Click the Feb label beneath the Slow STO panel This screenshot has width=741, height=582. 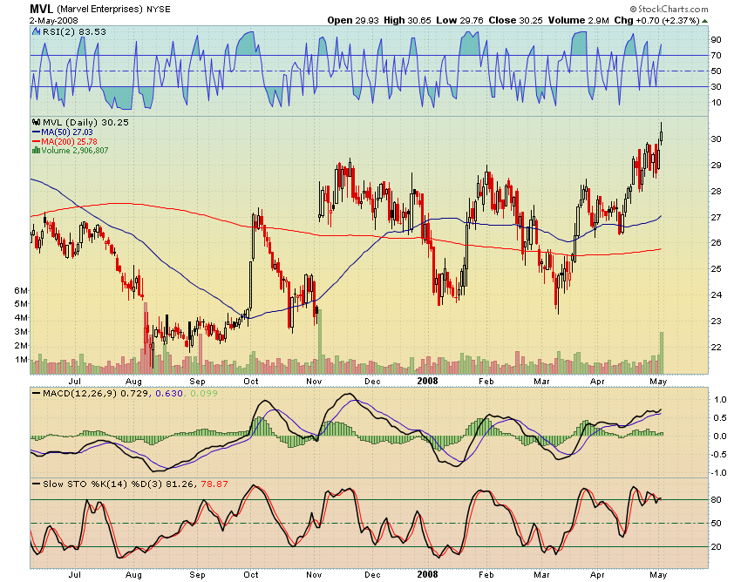point(486,574)
